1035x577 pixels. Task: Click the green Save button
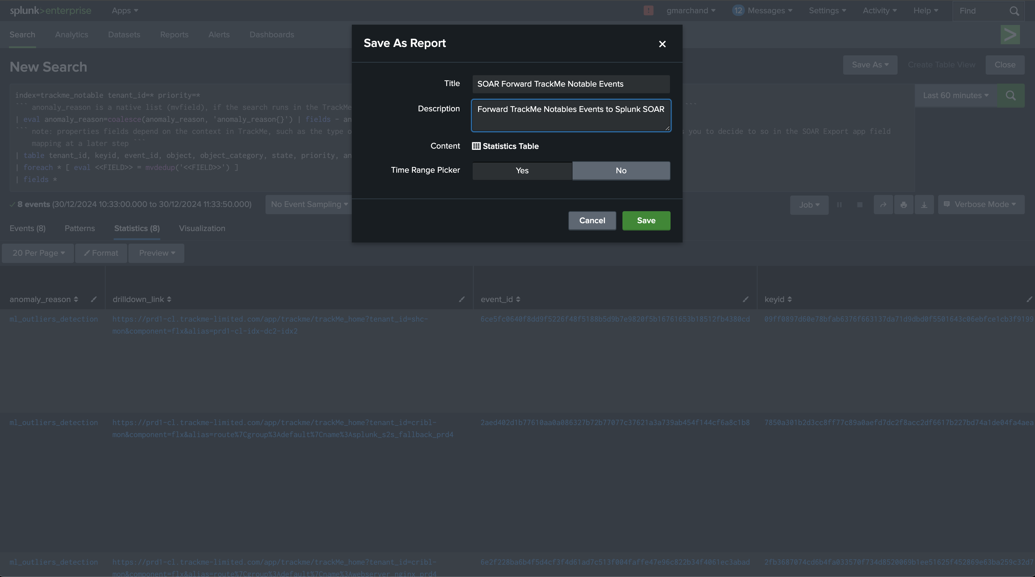(646, 221)
